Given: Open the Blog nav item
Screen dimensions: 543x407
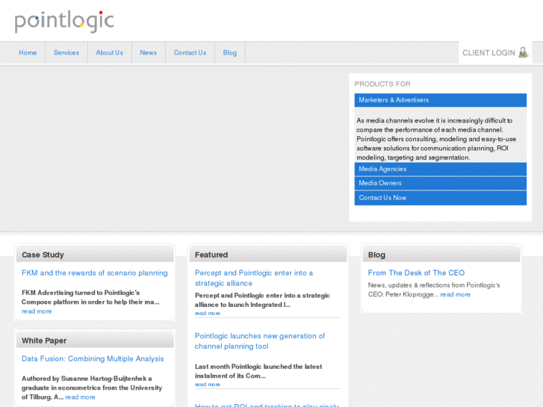Looking at the screenshot, I should pyautogui.click(x=229, y=53).
